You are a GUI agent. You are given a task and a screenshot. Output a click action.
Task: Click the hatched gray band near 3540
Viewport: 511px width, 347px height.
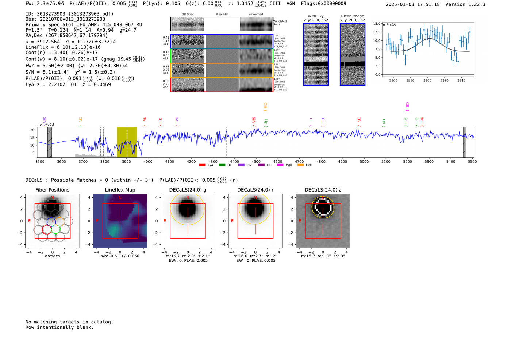tap(50, 142)
